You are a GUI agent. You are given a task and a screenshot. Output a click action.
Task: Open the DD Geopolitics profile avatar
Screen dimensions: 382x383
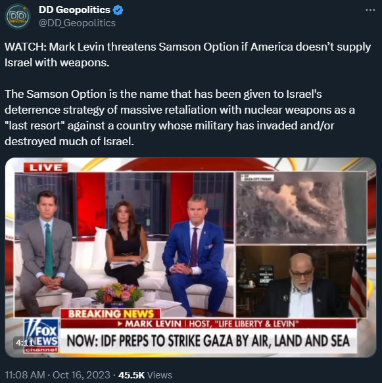click(18, 16)
